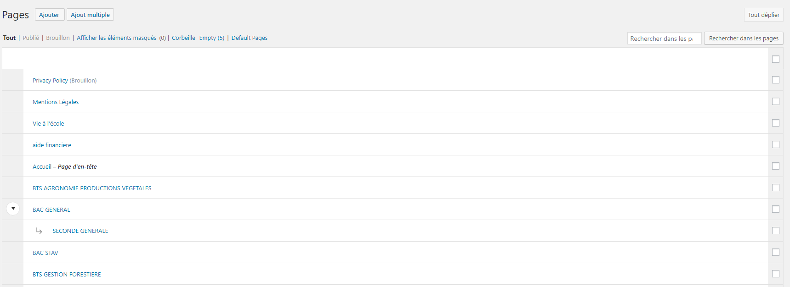Collapse the BAC GENERAL page tree
Image resolution: width=790 pixels, height=287 pixels.
(13, 209)
